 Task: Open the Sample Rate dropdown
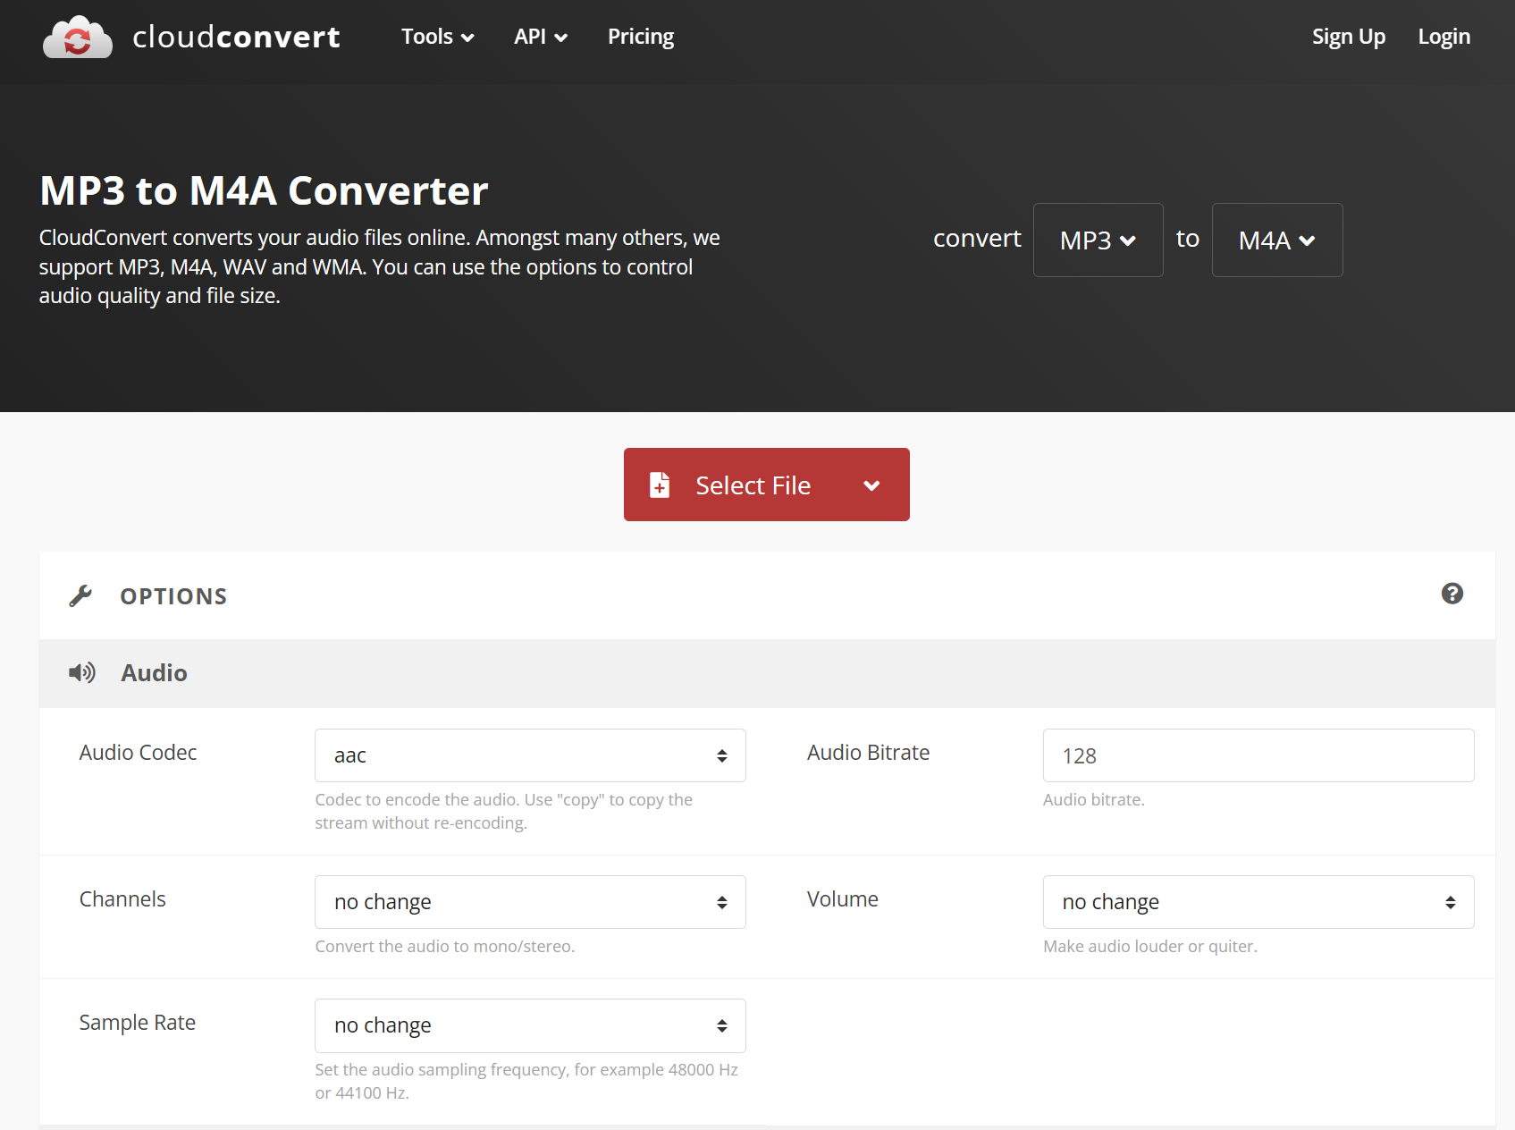530,1025
